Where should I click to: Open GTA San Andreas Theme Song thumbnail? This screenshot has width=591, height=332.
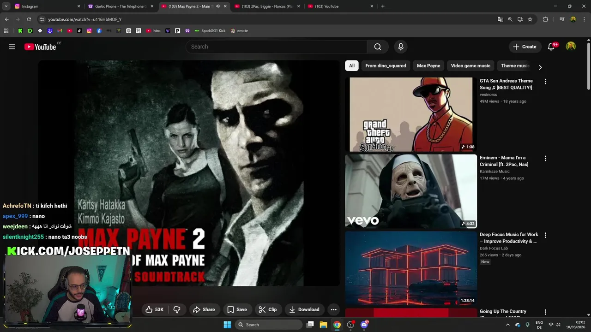(411, 114)
